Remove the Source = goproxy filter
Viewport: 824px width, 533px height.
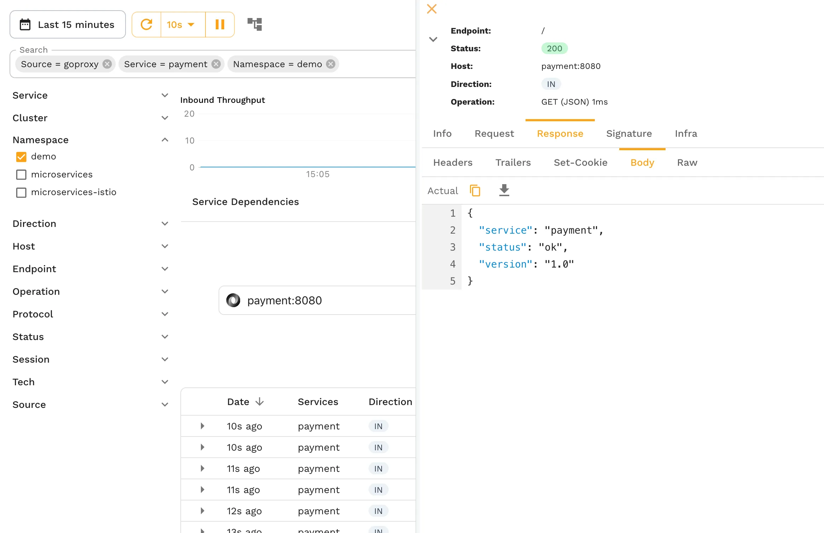[x=107, y=64]
